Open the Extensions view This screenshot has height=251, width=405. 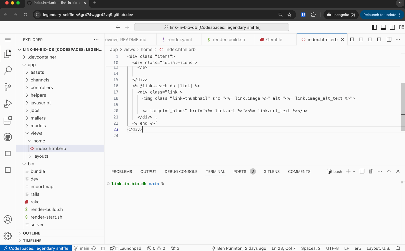pos(8,121)
